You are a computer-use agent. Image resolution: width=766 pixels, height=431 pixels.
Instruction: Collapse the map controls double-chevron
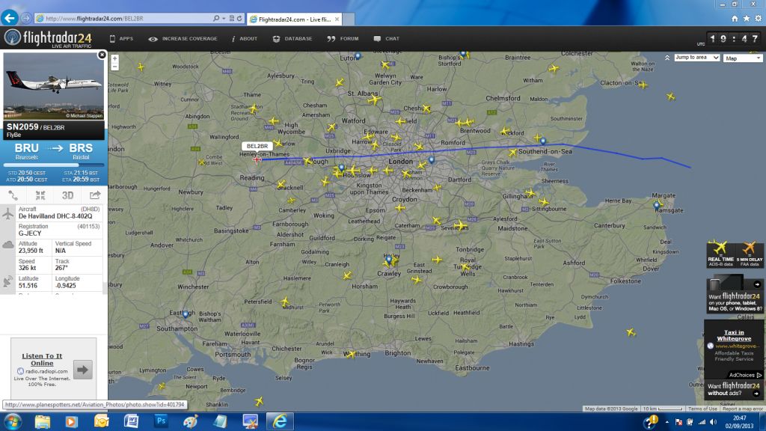click(x=667, y=58)
